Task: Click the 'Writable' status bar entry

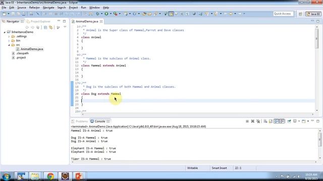Action: coord(192,168)
